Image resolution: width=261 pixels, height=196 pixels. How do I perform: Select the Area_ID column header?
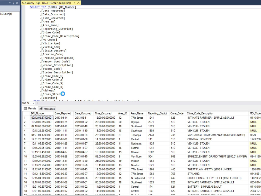[123, 113]
